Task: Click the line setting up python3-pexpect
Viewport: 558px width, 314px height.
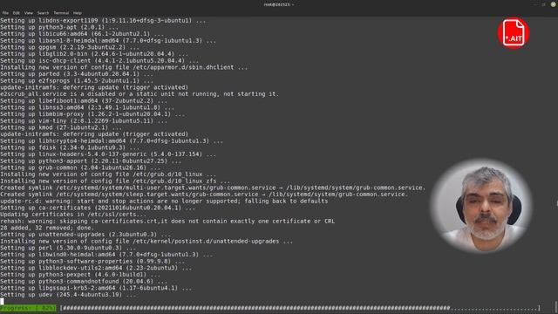Action: point(80,275)
